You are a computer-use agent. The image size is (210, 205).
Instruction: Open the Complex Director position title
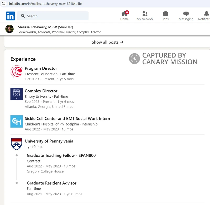[41, 91]
